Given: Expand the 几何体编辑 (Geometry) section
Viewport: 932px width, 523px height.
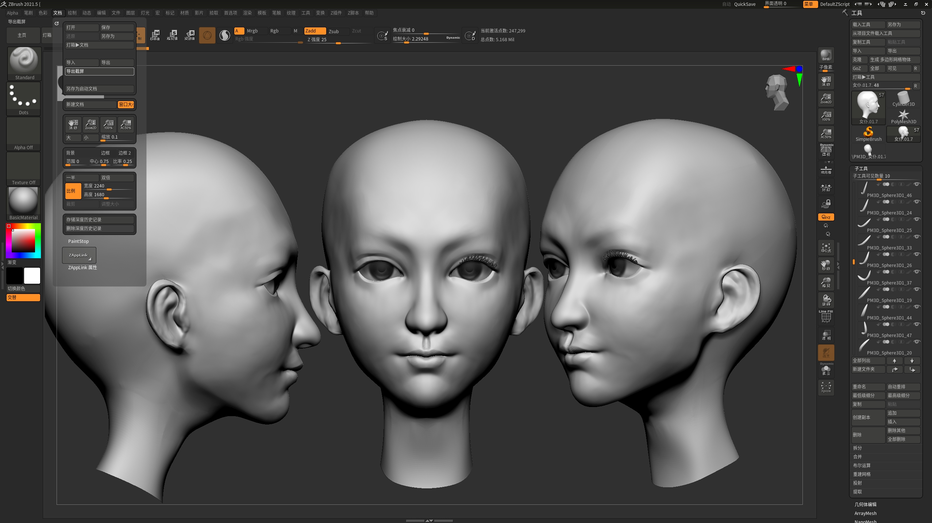Looking at the screenshot, I should tap(865, 504).
